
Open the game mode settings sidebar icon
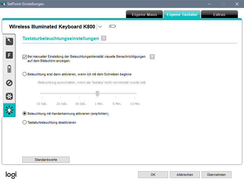click(x=9, y=96)
